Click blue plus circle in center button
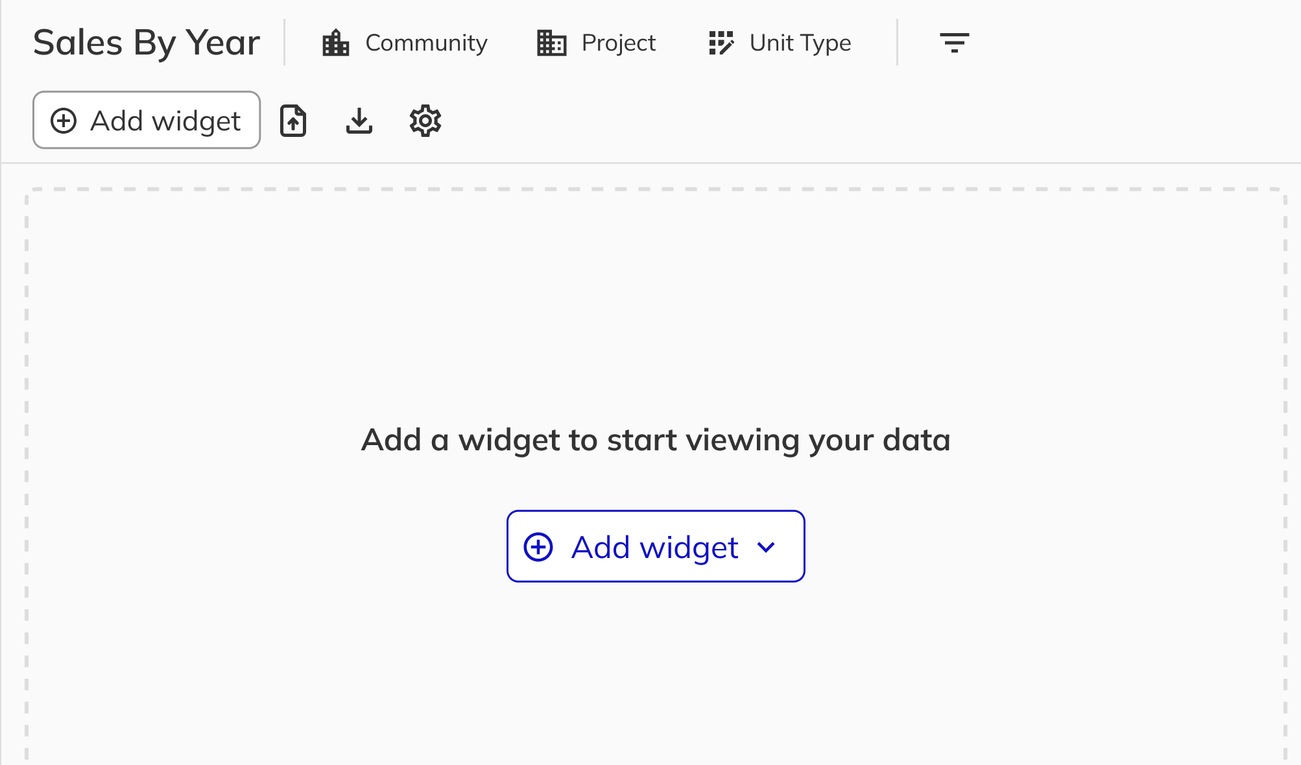The width and height of the screenshot is (1301, 765). click(x=538, y=547)
